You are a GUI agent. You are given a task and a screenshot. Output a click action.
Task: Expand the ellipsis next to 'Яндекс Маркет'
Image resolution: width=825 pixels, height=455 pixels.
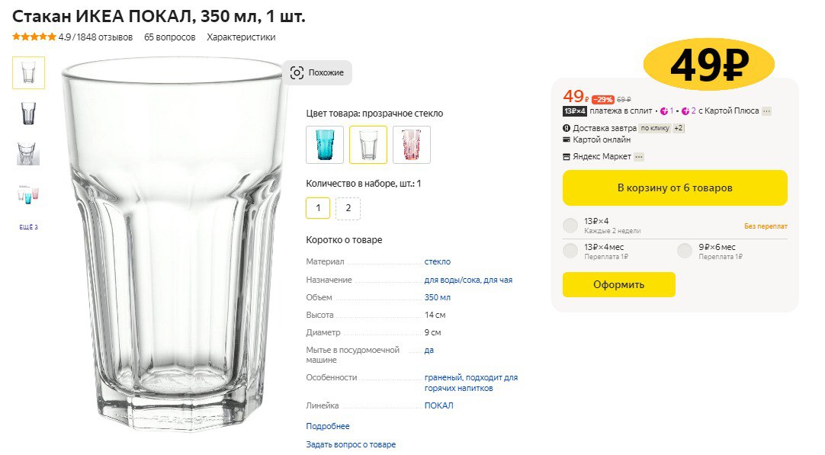click(639, 157)
